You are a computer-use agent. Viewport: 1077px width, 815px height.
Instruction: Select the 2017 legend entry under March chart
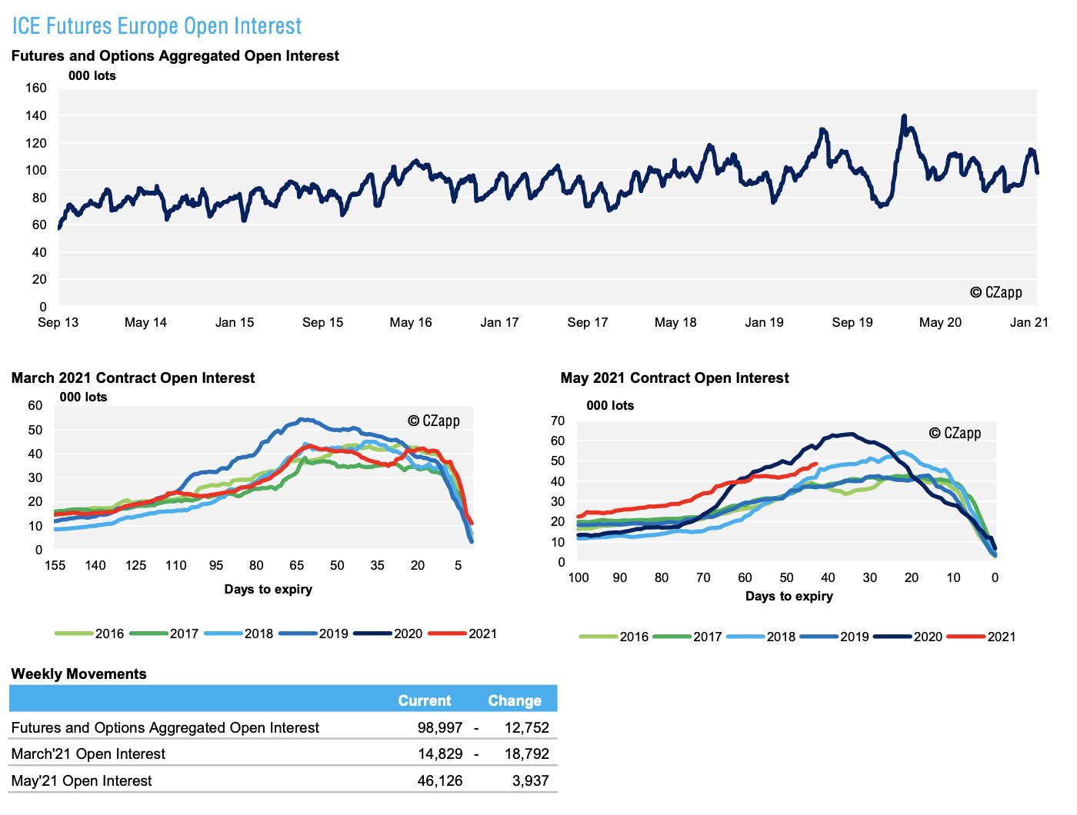(164, 634)
